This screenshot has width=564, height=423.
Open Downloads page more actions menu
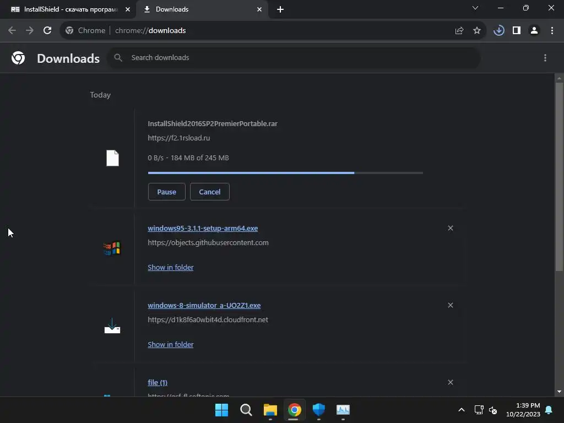coord(545,58)
